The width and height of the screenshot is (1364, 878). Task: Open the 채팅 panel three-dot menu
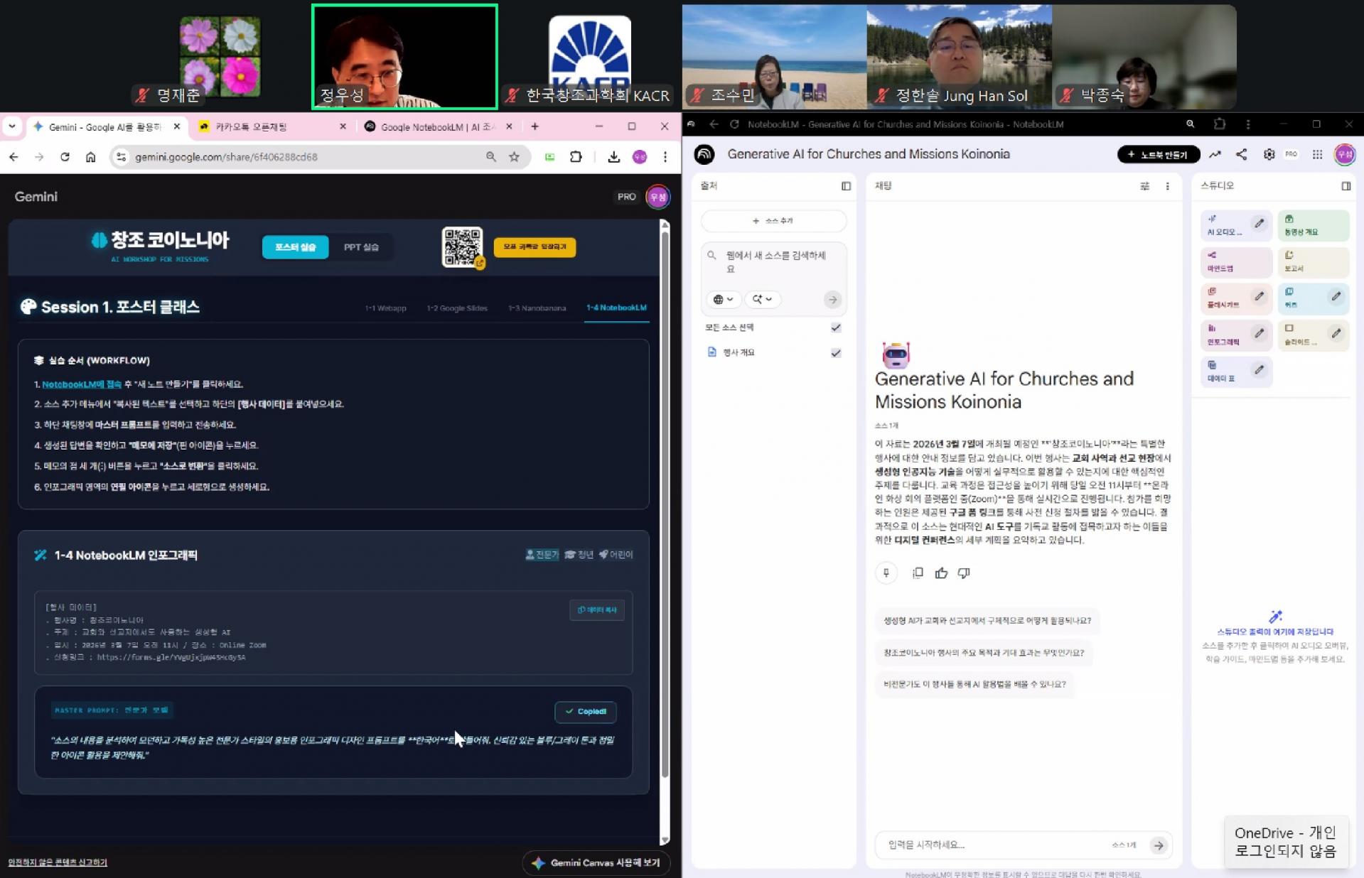pos(1167,186)
